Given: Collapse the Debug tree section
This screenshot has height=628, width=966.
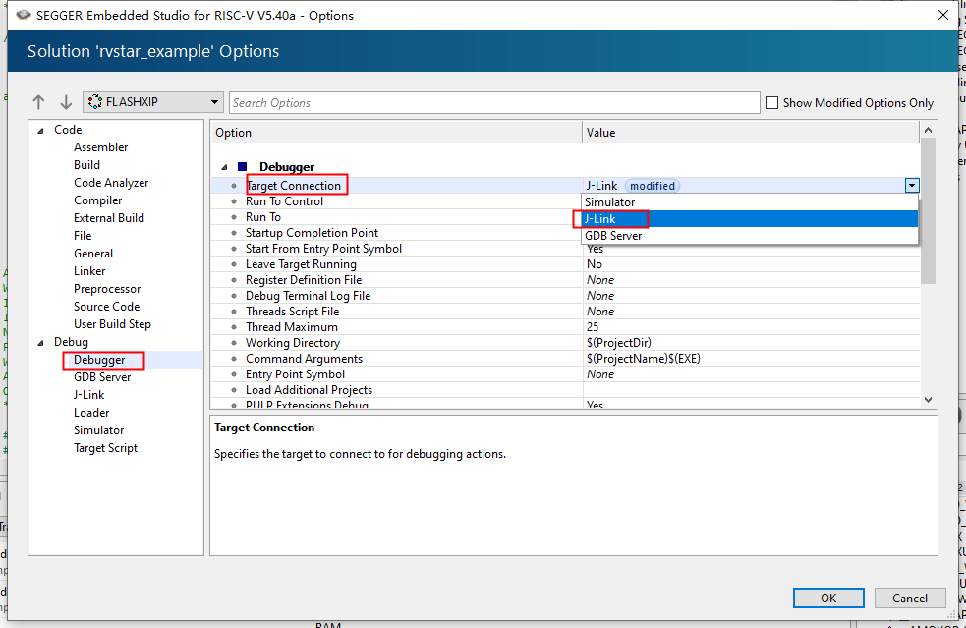Looking at the screenshot, I should click(x=40, y=343).
